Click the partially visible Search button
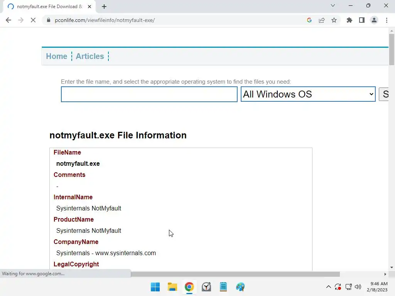Screen dimensions: 395x296 point(384,94)
